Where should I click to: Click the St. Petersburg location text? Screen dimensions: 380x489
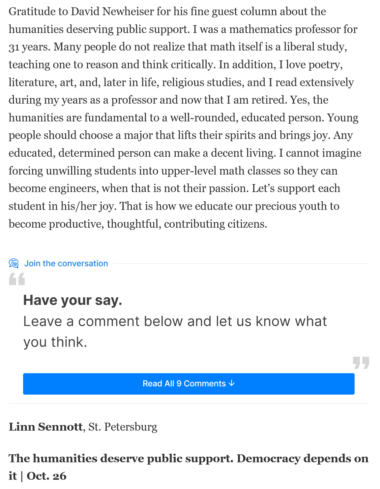[123, 427]
